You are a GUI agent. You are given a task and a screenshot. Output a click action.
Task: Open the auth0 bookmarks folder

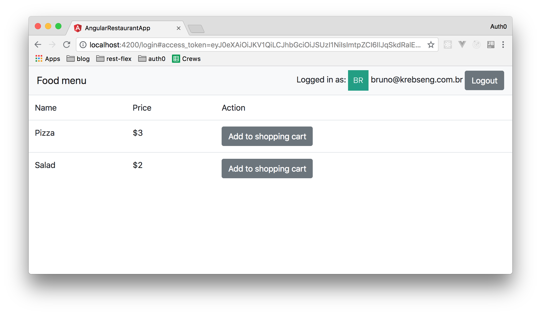coord(152,59)
